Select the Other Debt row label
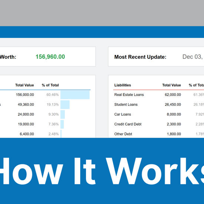 (x=123, y=134)
